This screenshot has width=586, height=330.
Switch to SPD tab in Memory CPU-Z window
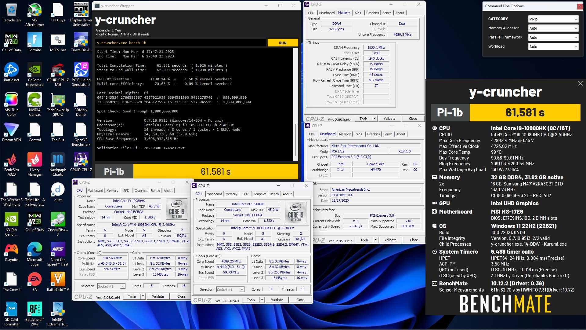358,13
